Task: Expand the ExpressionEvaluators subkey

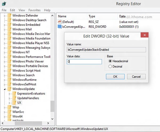Action: coord(10,94)
